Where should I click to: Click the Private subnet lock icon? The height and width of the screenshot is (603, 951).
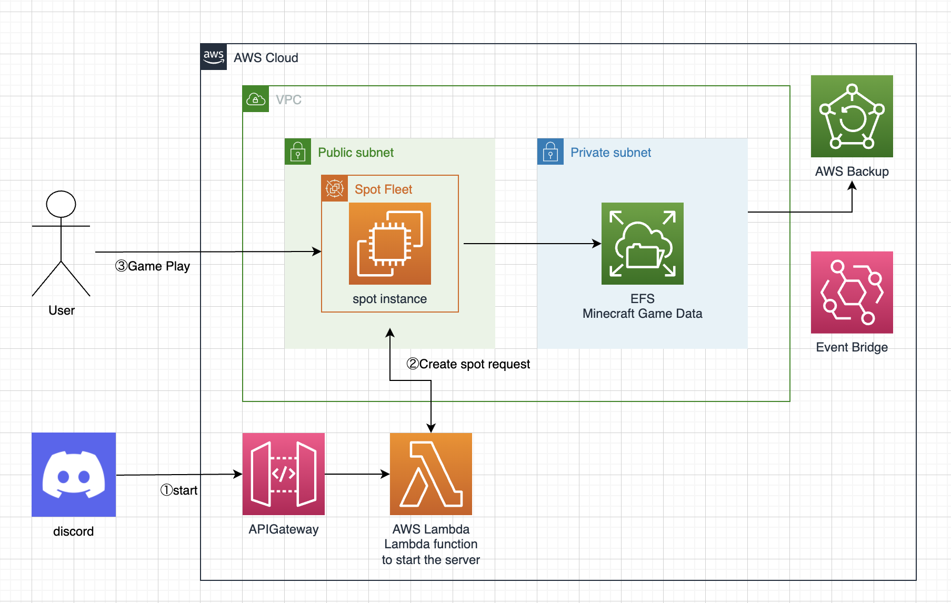click(550, 152)
